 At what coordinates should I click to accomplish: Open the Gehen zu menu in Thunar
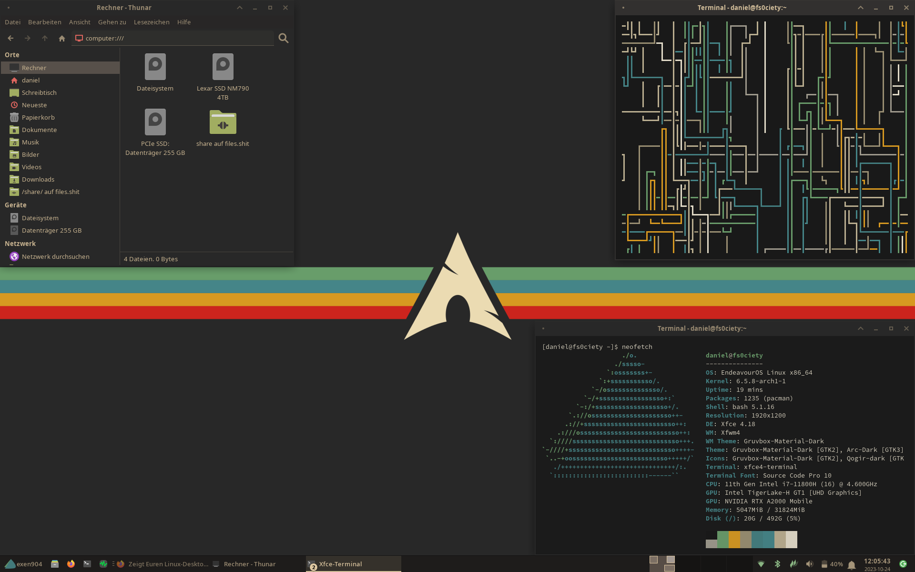tap(112, 22)
